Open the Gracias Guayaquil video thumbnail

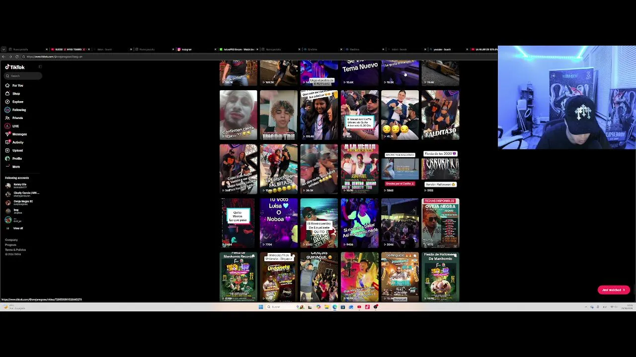[319, 277]
